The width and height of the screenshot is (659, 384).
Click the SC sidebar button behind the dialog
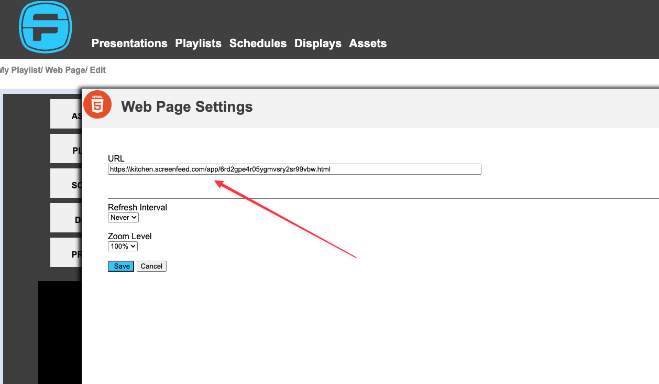65,183
